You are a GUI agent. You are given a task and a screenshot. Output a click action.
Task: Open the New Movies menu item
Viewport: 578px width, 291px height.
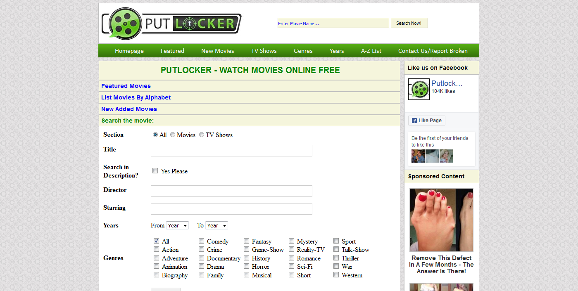tap(218, 51)
